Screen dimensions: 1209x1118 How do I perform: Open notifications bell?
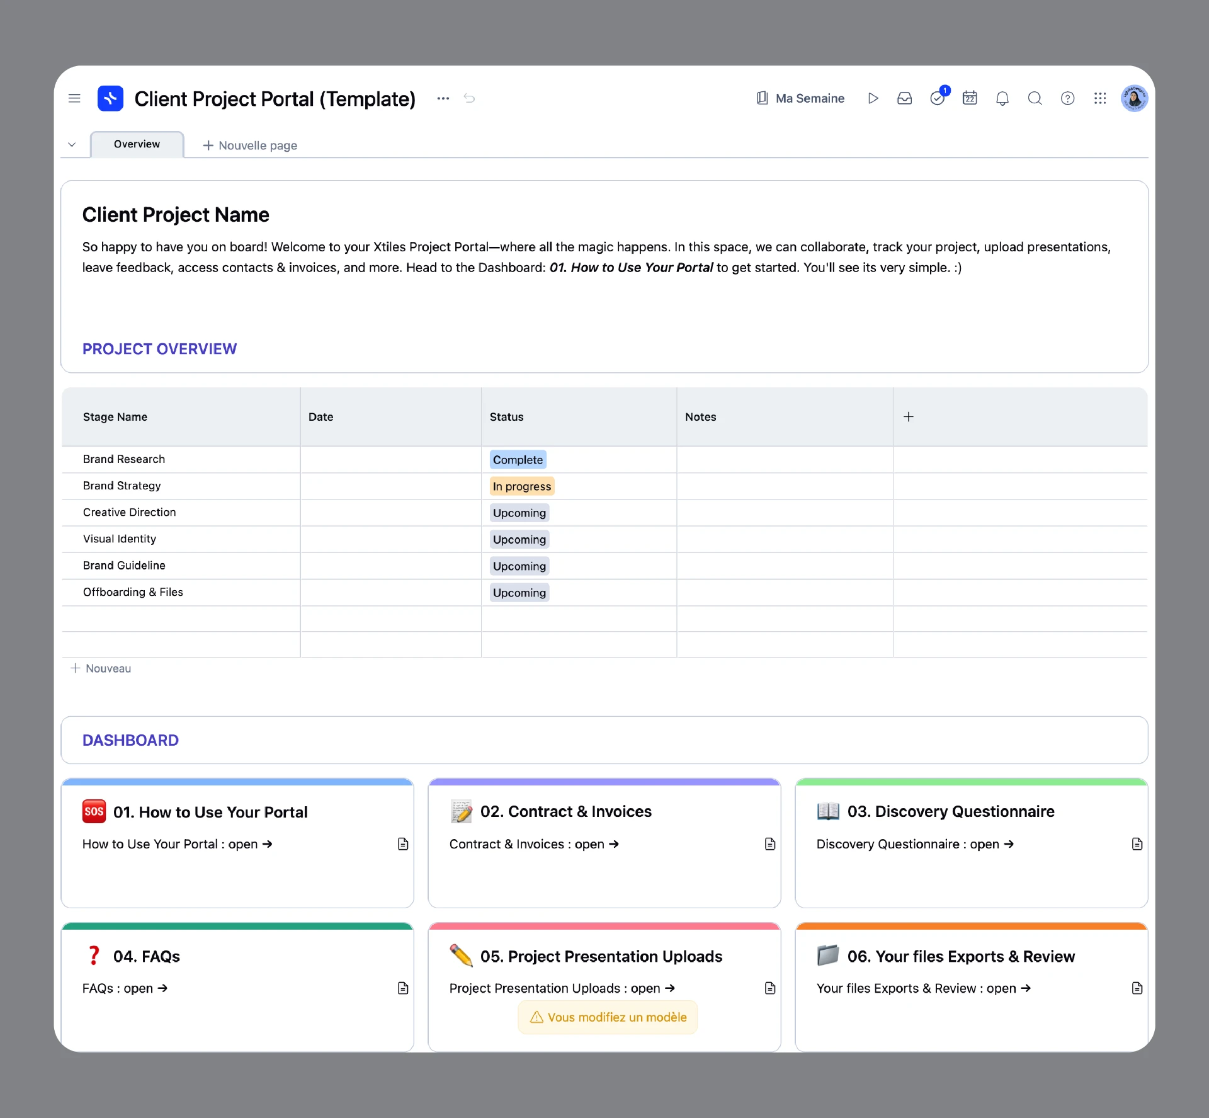pos(1002,98)
